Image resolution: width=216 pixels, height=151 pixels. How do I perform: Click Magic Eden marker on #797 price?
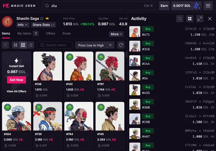(x=113, y=90)
